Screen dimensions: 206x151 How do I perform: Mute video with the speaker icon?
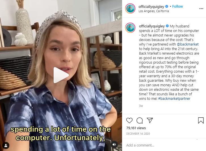click(x=114, y=144)
